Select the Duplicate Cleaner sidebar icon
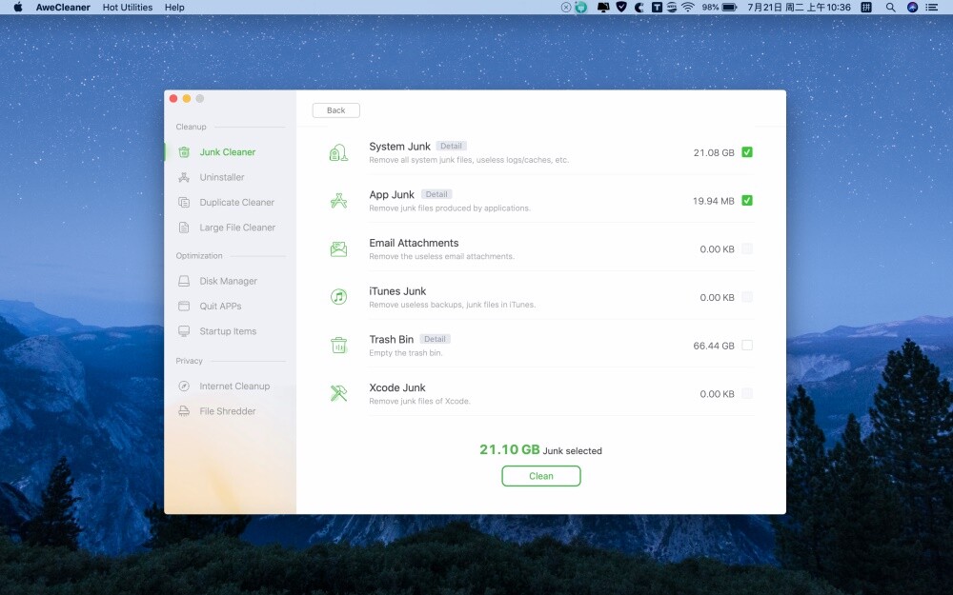Viewport: 953px width, 595px height. 184,202
